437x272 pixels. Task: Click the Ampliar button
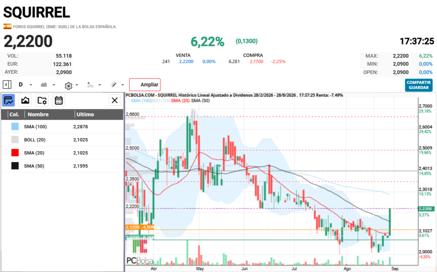tap(145, 84)
